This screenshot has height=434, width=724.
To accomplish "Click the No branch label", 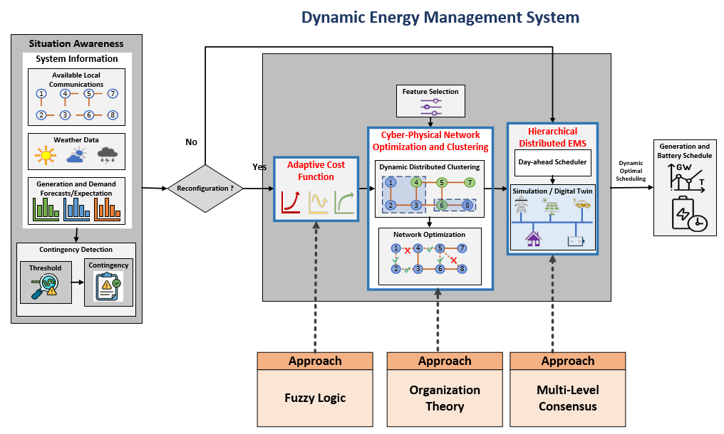I will (x=191, y=142).
